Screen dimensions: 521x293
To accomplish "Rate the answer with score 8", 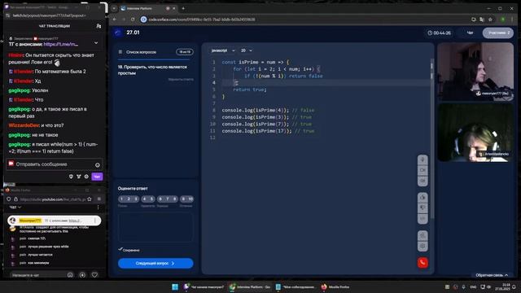I will [174, 199].
